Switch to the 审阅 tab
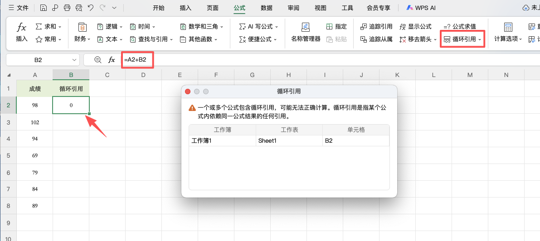This screenshot has height=241, width=540. (293, 8)
